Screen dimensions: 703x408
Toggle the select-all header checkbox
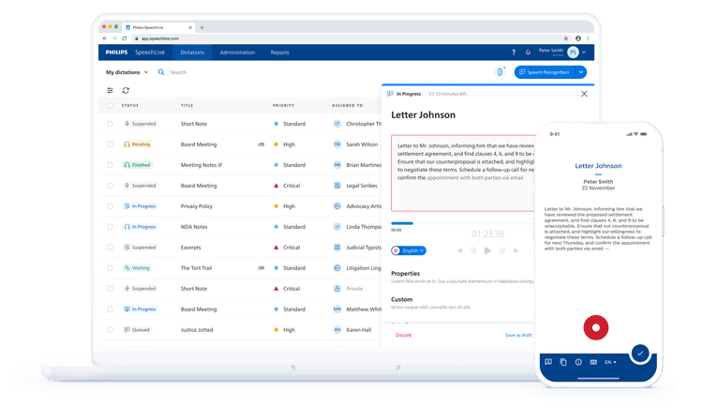click(110, 105)
